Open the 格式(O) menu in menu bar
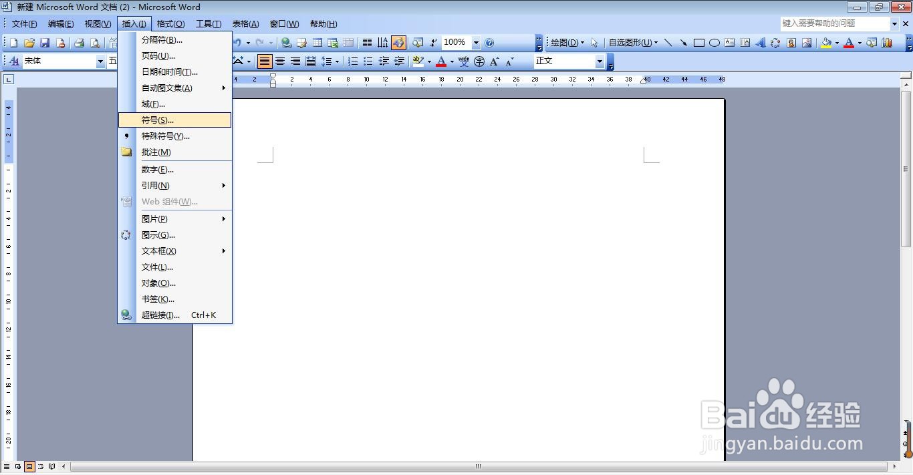The image size is (913, 475). 170,24
